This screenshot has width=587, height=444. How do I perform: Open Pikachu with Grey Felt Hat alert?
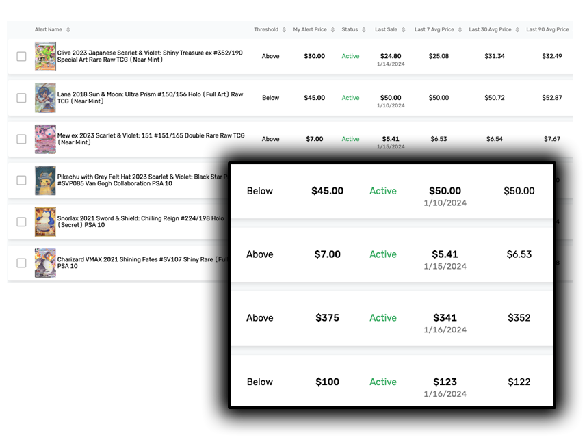(x=142, y=180)
